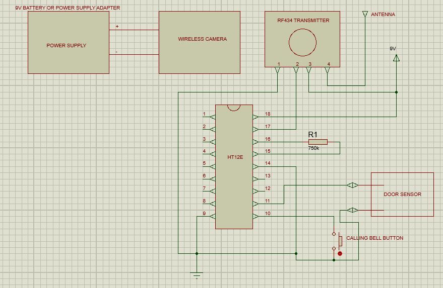Select the POWER SUPPLY block

coord(69,43)
